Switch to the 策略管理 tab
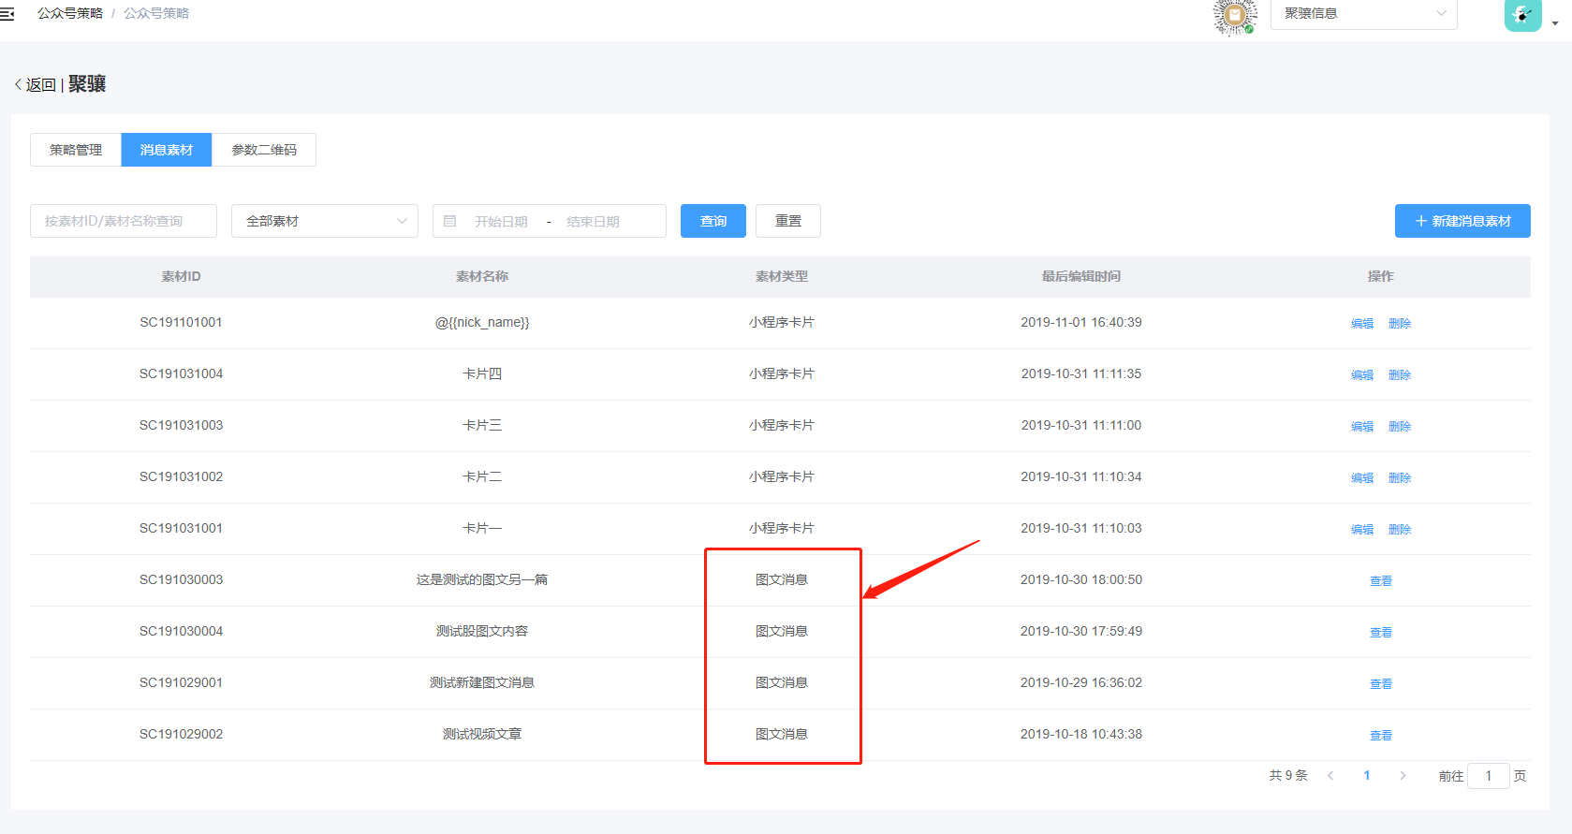 (x=76, y=150)
